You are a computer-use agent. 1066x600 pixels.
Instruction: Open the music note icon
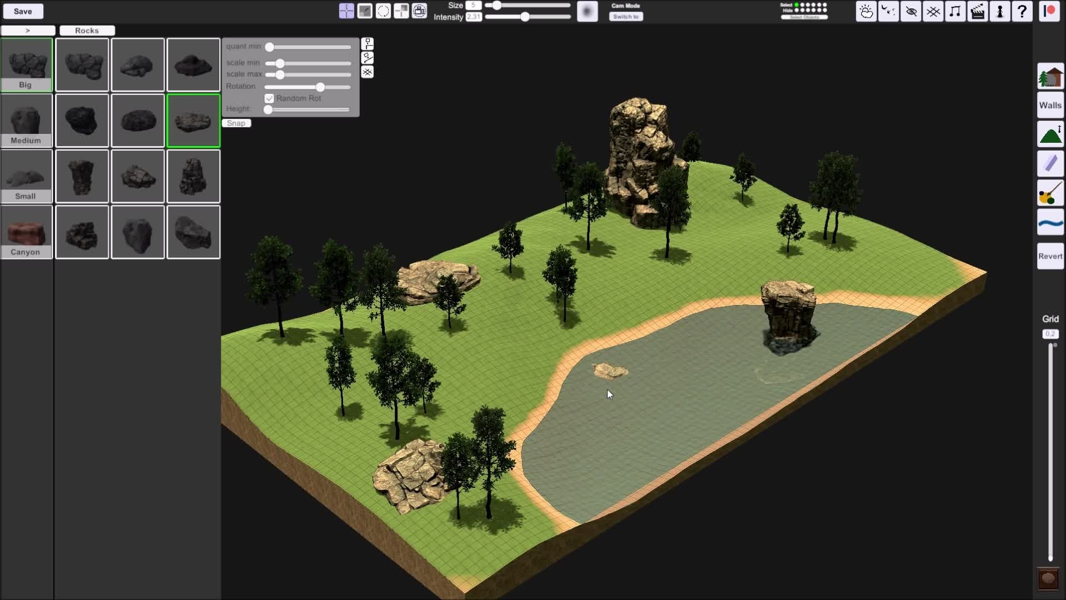pos(956,11)
